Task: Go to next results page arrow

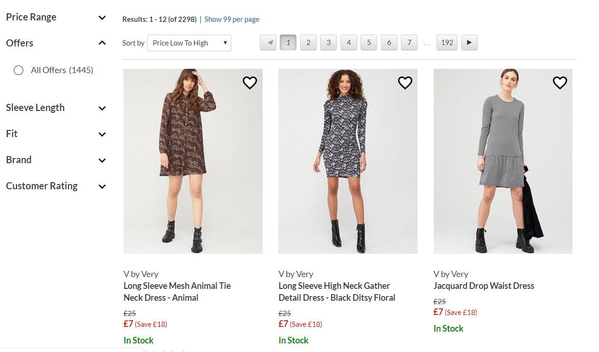Action: tap(469, 43)
